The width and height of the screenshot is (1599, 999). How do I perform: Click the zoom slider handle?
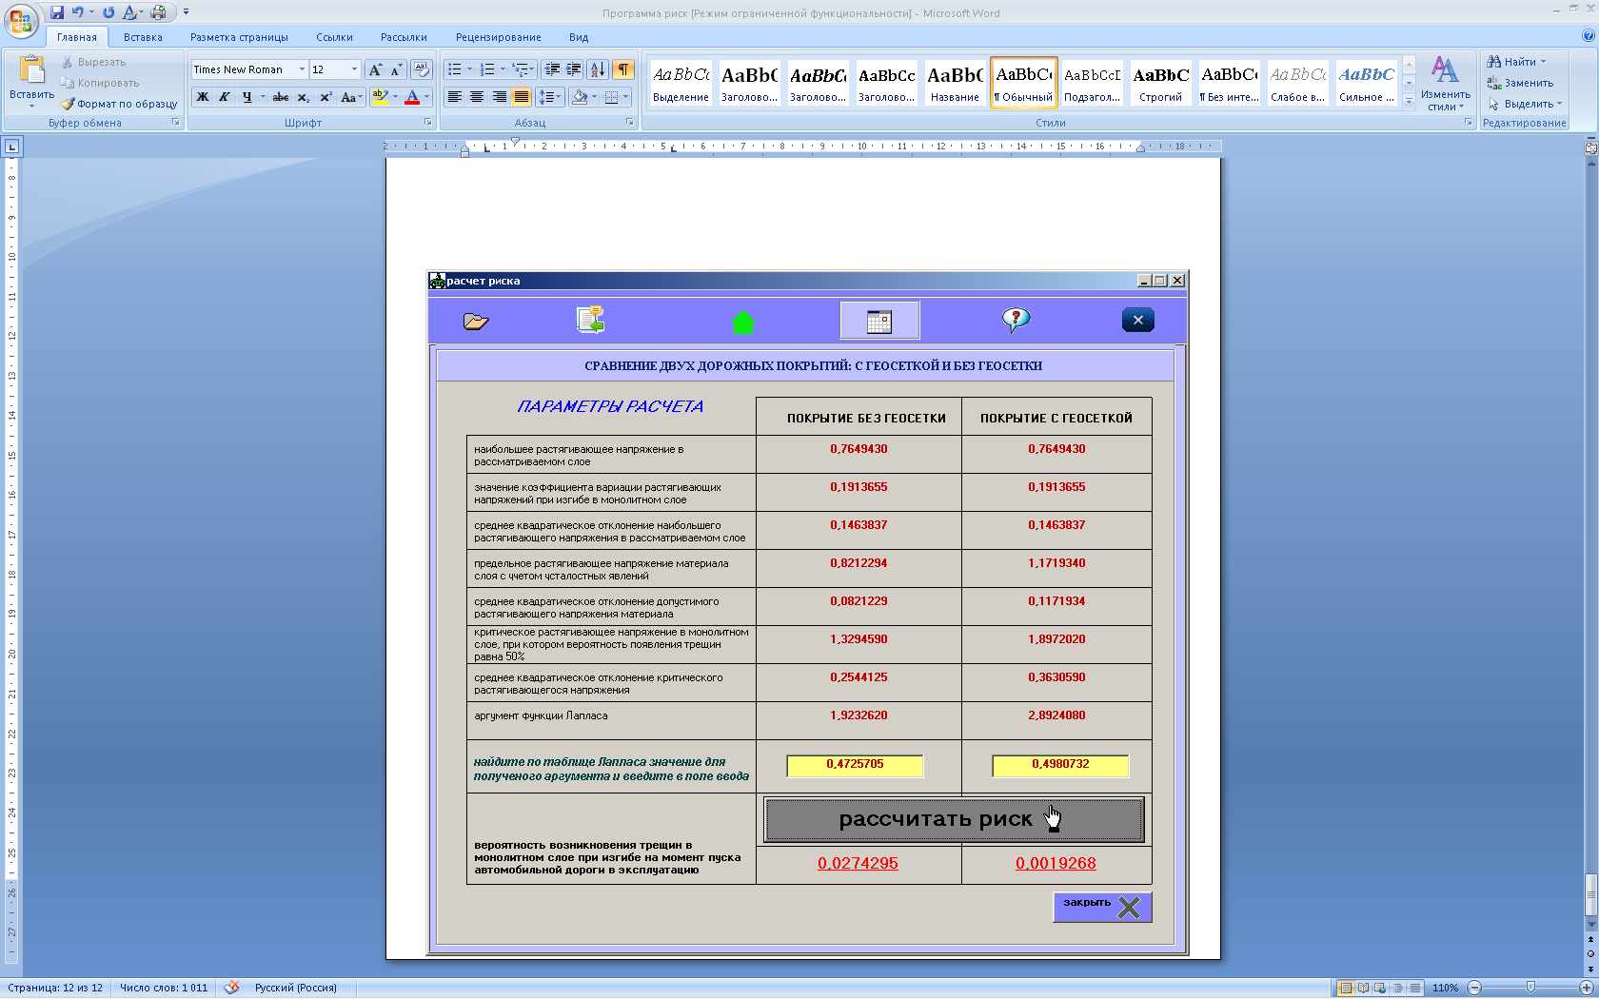(x=1530, y=988)
